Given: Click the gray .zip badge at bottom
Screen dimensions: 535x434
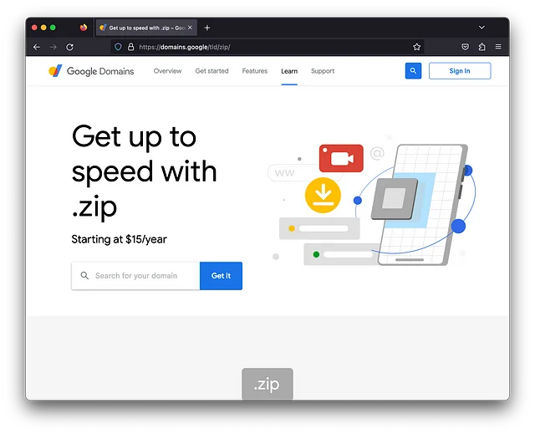Looking at the screenshot, I should click(267, 384).
